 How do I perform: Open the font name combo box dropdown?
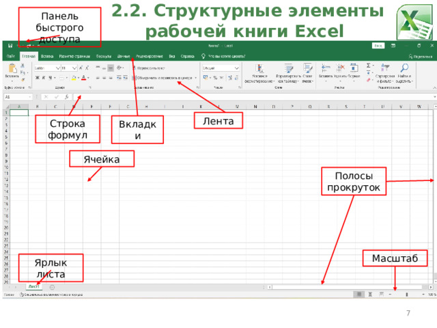coord(57,68)
